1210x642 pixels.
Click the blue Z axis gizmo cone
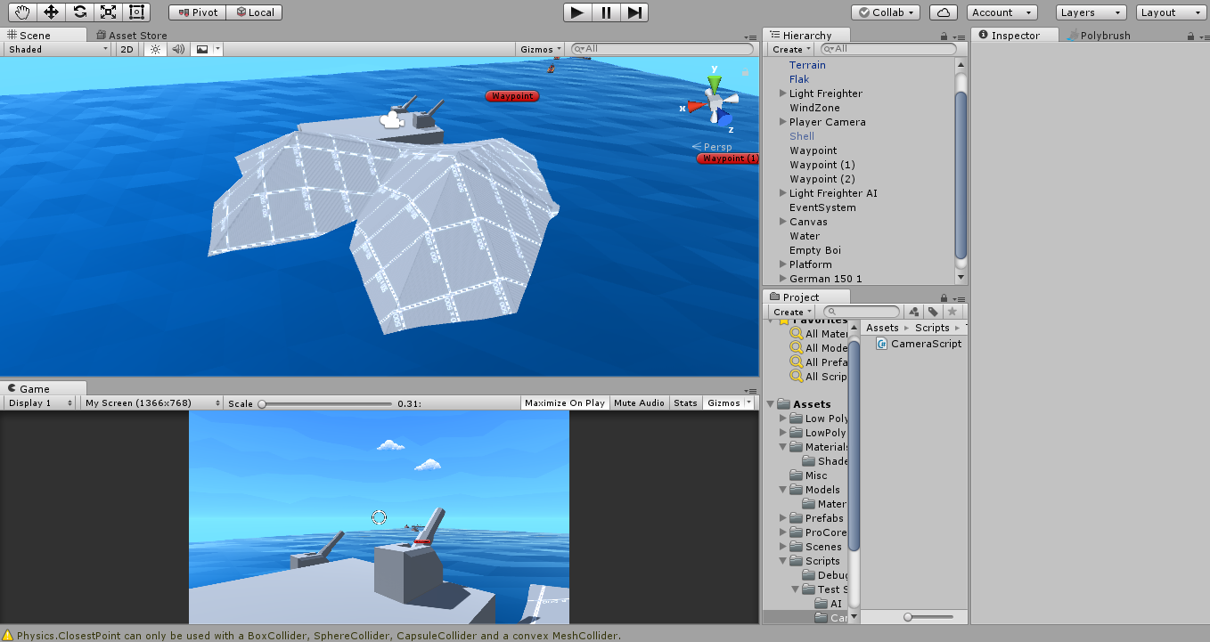point(725,118)
